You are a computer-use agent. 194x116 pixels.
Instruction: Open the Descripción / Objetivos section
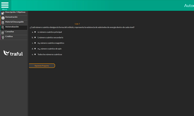coord(15,12)
